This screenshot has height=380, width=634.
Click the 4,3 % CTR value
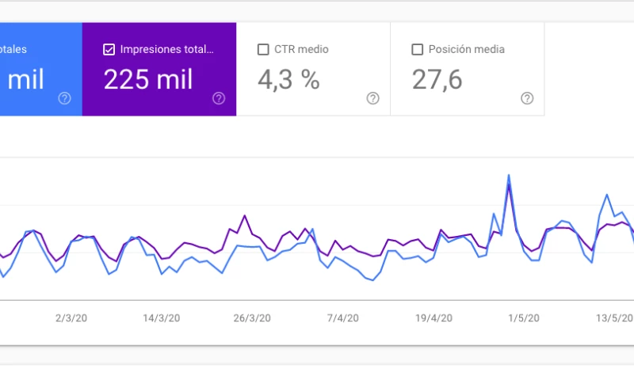pyautogui.click(x=288, y=80)
